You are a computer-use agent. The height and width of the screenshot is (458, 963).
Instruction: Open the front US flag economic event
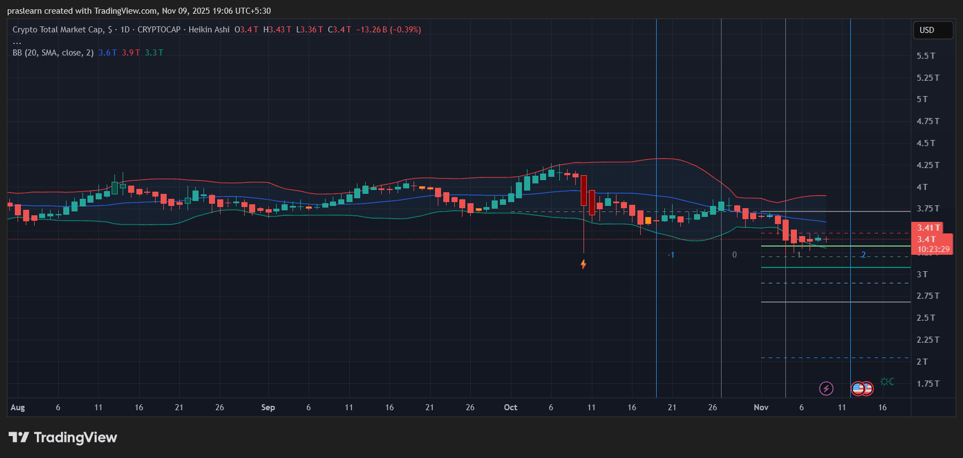click(858, 389)
